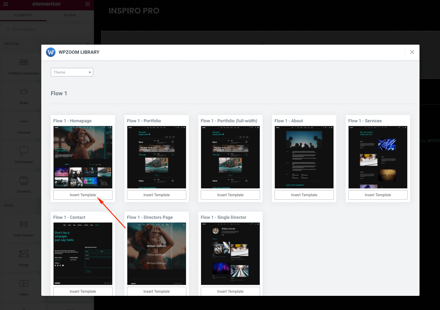Switch to the Elements tab
This screenshot has width=440, height=310.
click(x=23, y=15)
